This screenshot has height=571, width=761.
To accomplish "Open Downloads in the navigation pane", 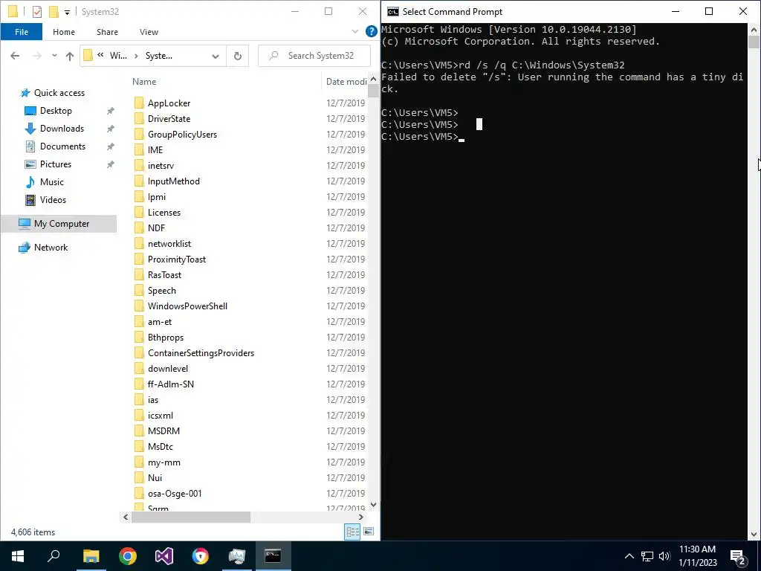I will click(x=62, y=129).
